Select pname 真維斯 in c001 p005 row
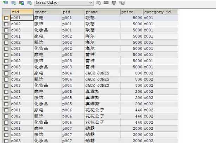The image size is (216, 143). 102,92
